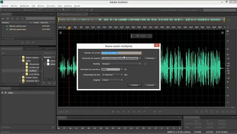Expand the Prueba Carlos folder

[20, 77]
